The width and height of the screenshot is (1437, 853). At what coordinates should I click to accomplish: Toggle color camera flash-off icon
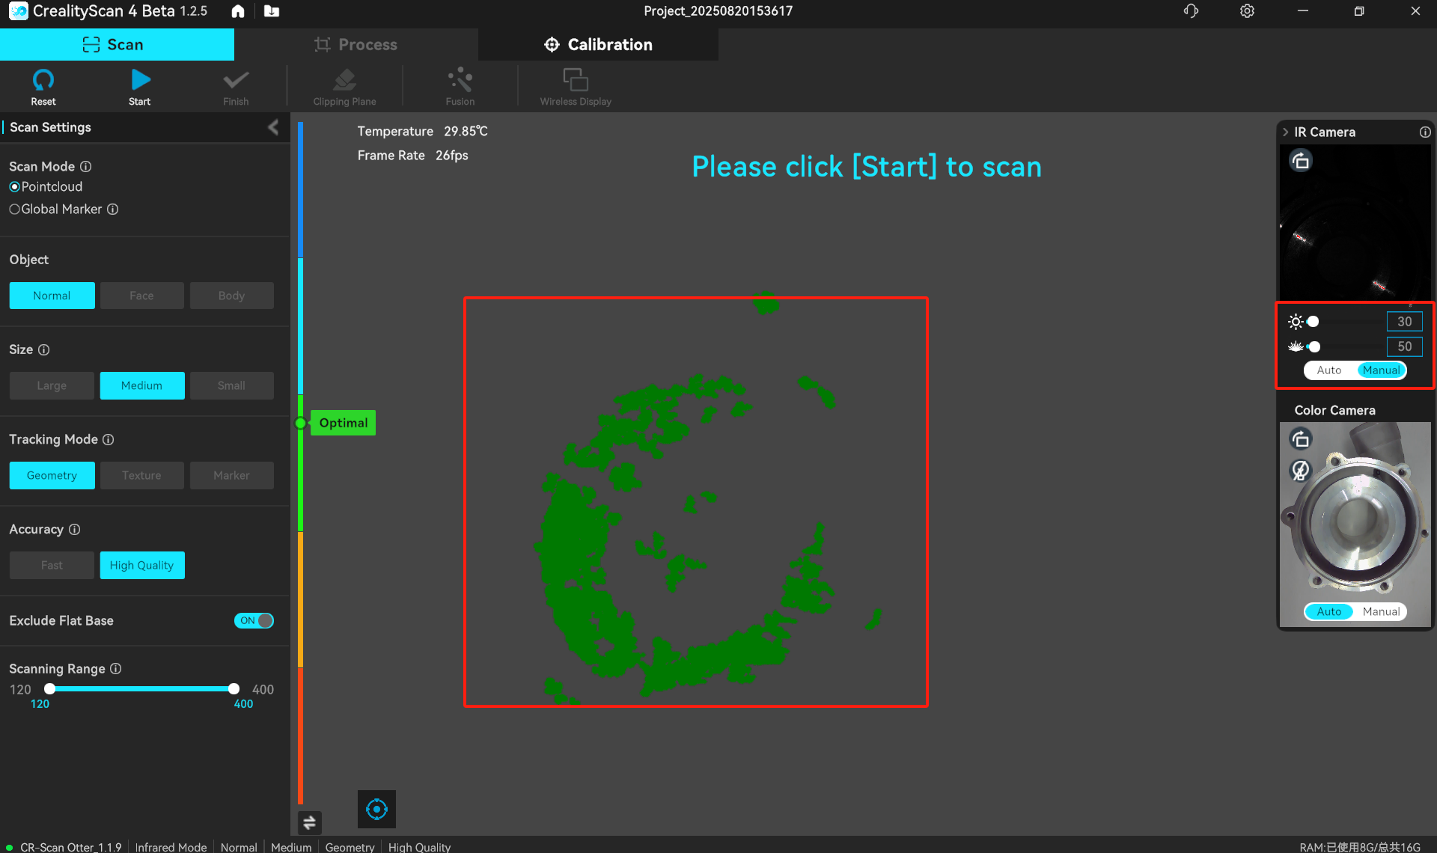[1301, 471]
